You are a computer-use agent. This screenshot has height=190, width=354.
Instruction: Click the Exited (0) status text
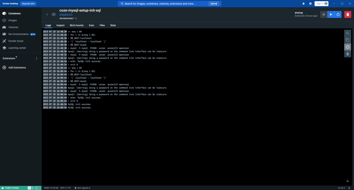coord(306,16)
